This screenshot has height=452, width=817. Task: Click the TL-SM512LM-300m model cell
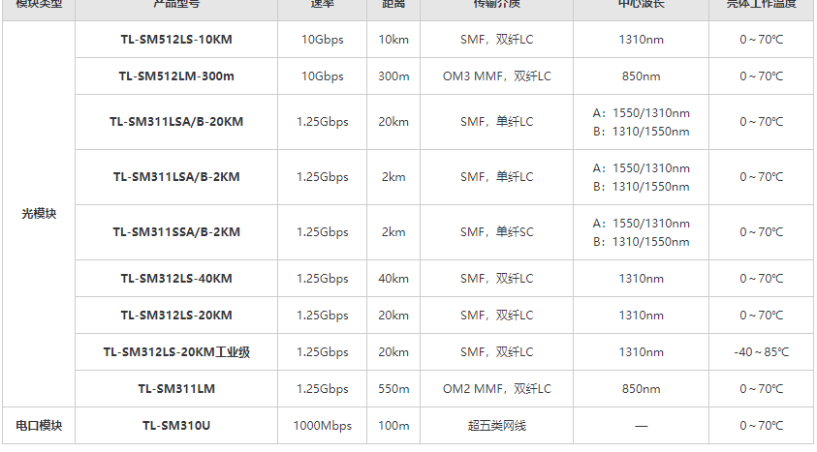click(x=176, y=75)
